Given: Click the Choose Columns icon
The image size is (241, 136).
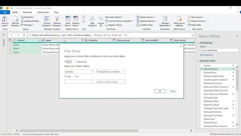Looking at the screenshot, I should click(47, 19).
